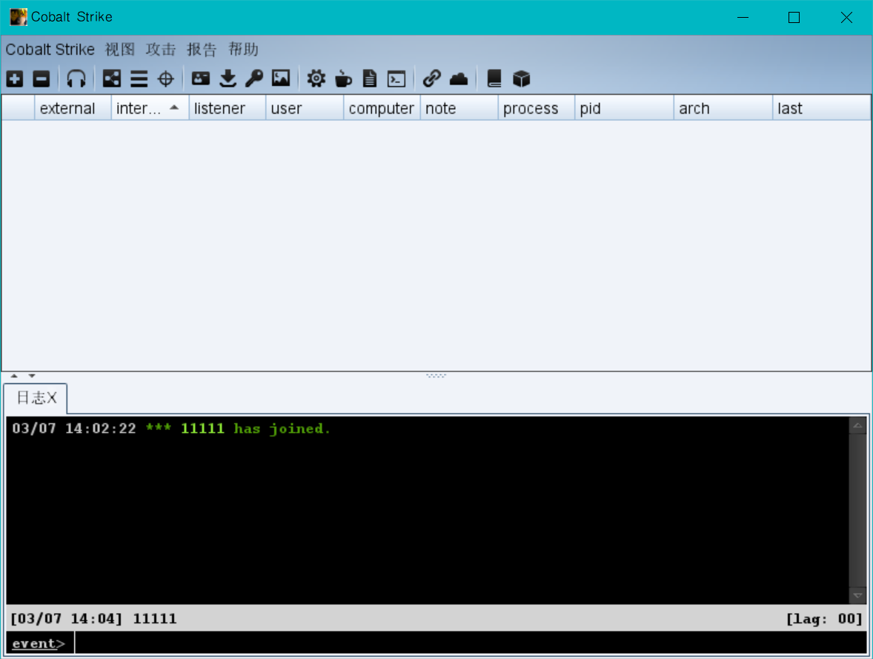Click the document Office macro icon
This screenshot has width=873, height=659.
(370, 79)
